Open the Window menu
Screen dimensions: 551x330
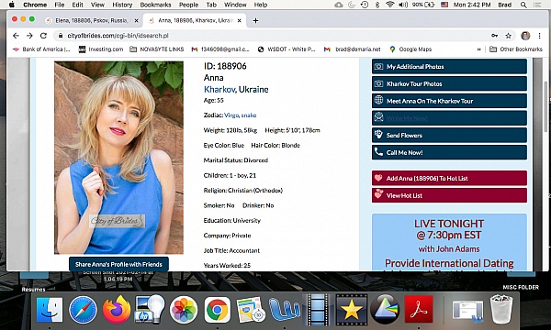[235, 5]
